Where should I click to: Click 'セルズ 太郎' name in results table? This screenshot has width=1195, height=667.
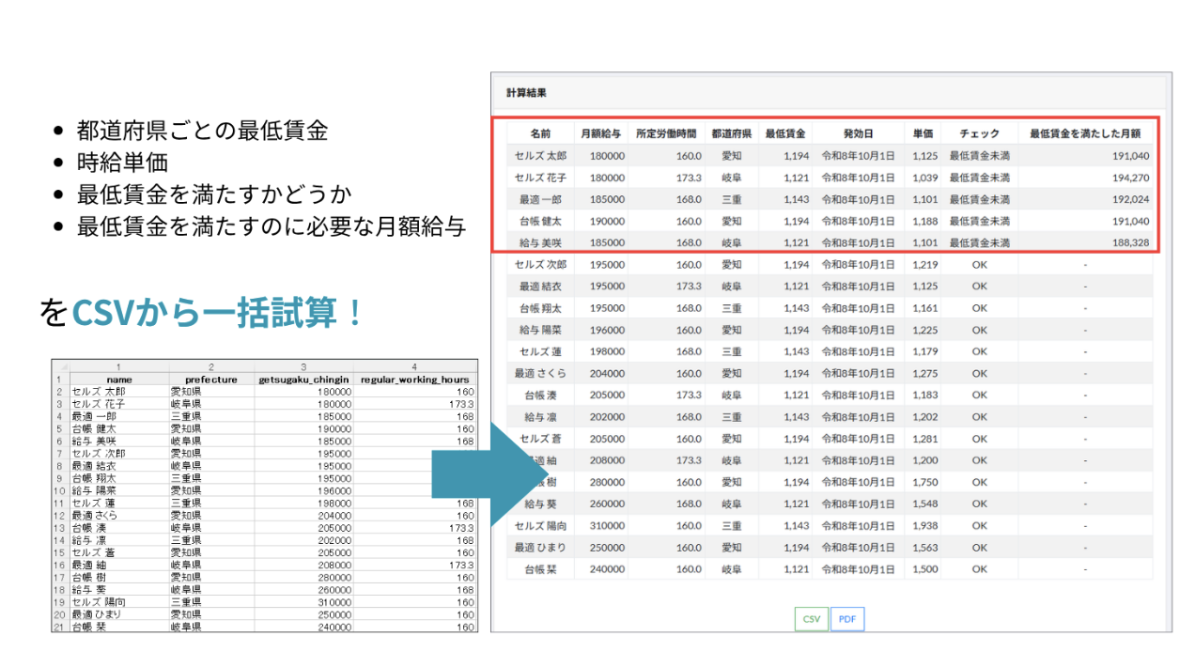coord(540,156)
